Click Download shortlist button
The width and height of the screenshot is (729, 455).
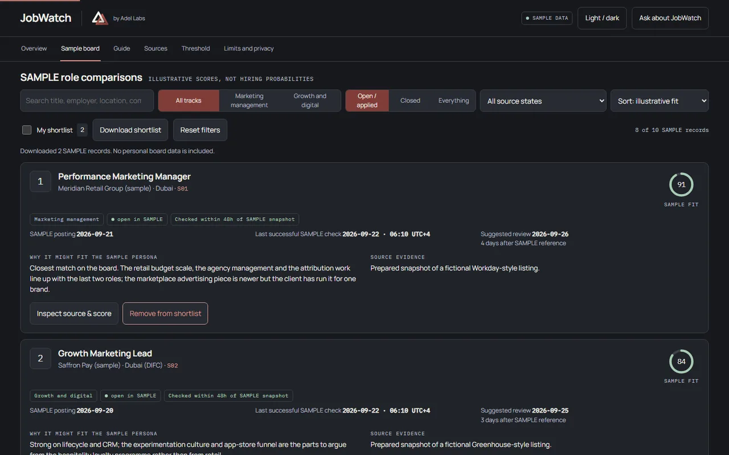coord(130,130)
